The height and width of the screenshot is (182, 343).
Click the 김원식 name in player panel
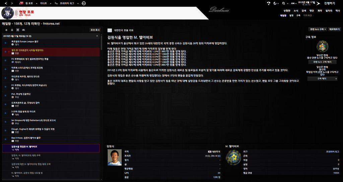point(110,146)
